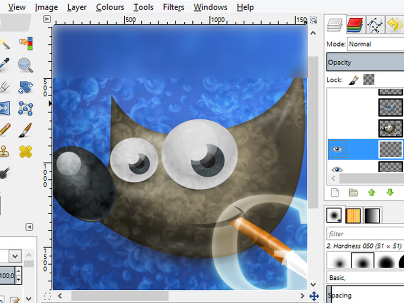Switch to the Channels tab
Viewport: 404px width, 303px height.
(355, 25)
